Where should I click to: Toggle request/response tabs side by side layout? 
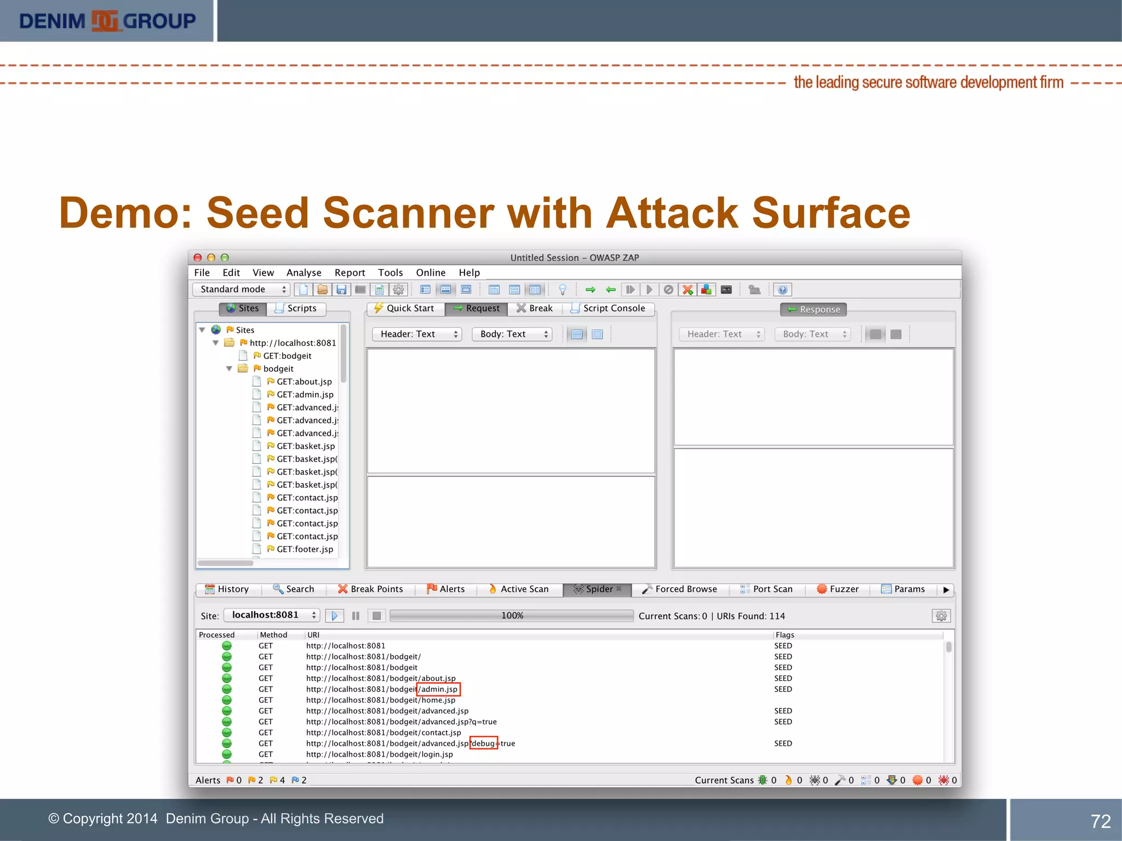494,290
